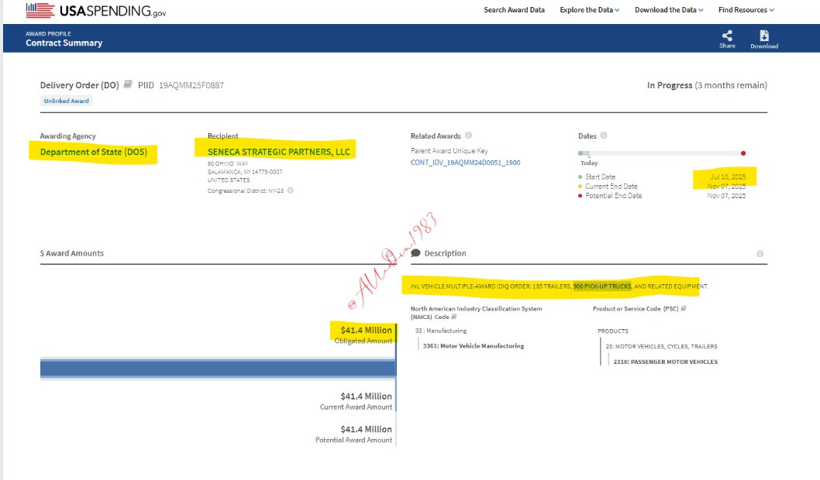
Task: Click the 23: MOTOR VEHICLES, CYCLES, TRAILERS text
Action: point(662,346)
